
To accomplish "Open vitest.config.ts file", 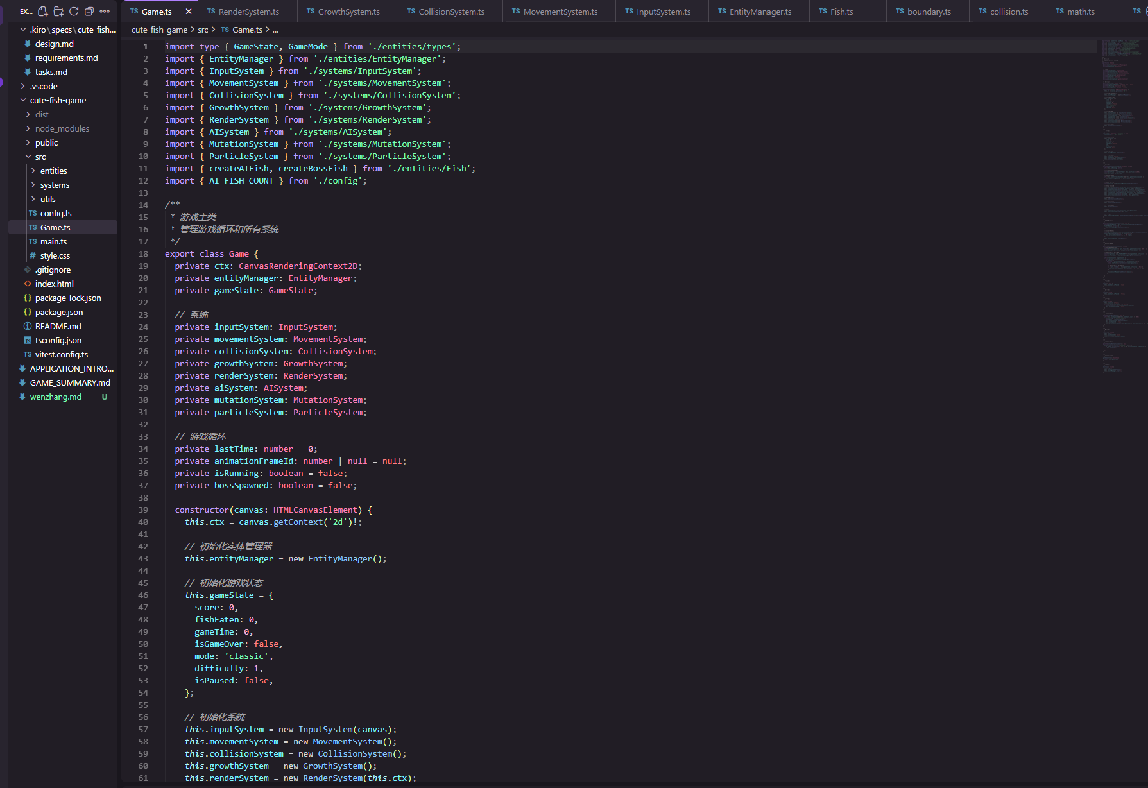I will pyautogui.click(x=62, y=354).
